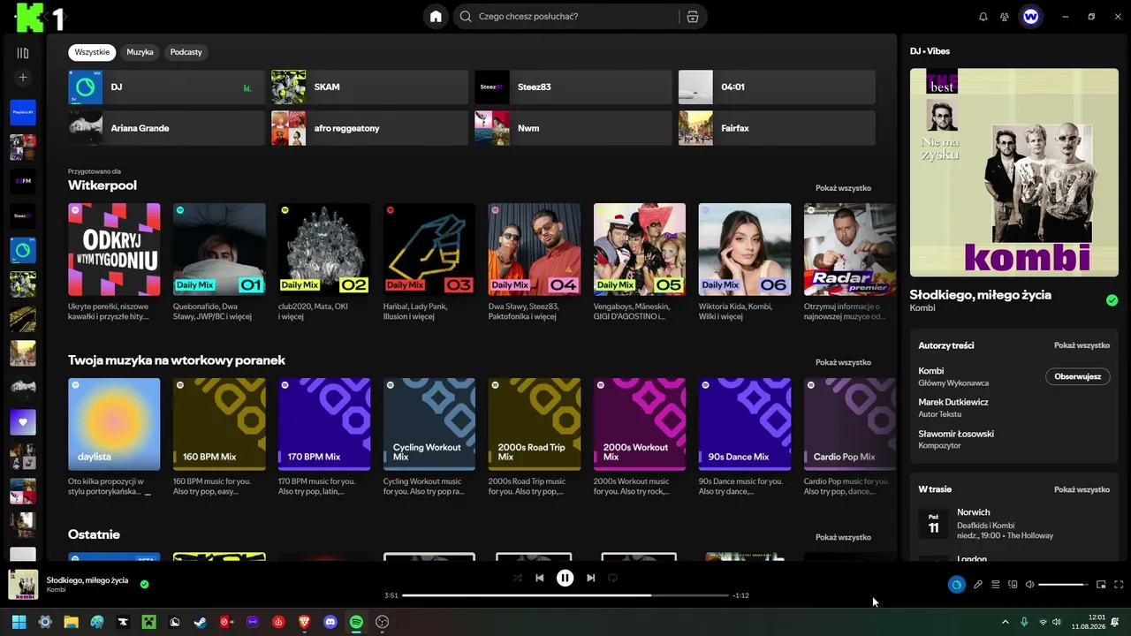The height and width of the screenshot is (636, 1131).
Task: Show all in the Ostatnie section
Action: point(843,537)
